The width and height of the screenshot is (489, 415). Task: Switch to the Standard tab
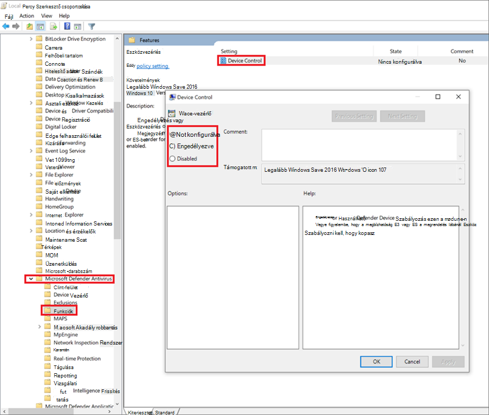165,412
